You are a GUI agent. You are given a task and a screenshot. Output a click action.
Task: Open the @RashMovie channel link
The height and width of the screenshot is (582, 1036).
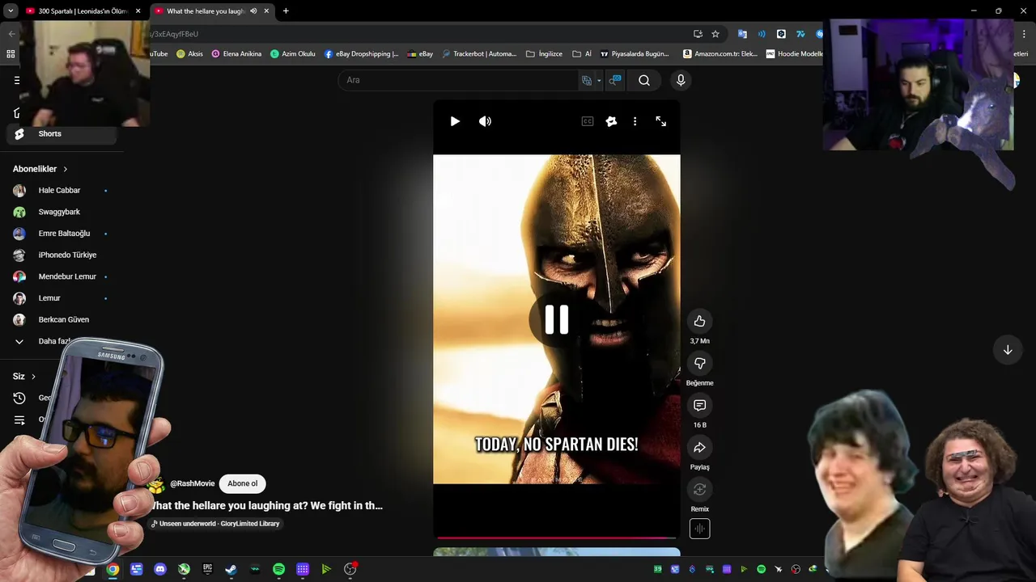pyautogui.click(x=192, y=483)
